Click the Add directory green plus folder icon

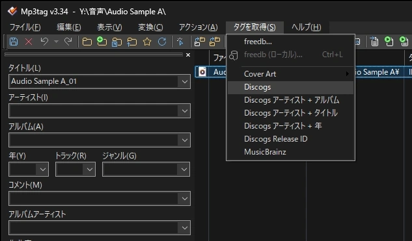click(x=102, y=42)
